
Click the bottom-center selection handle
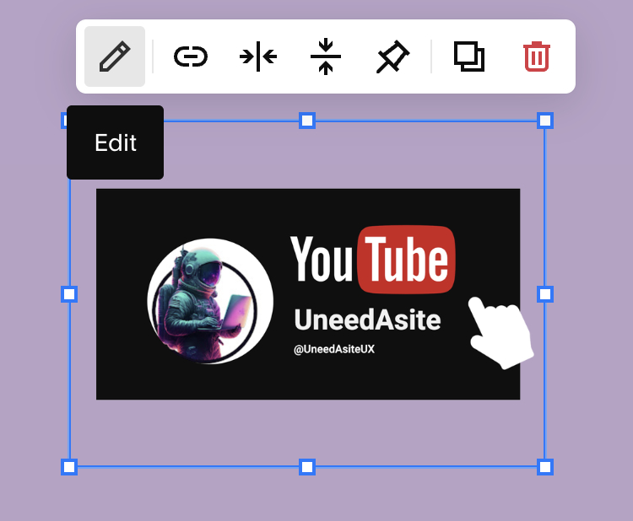click(307, 467)
